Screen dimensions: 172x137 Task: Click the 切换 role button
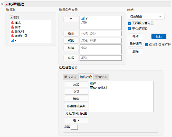[71, 48]
